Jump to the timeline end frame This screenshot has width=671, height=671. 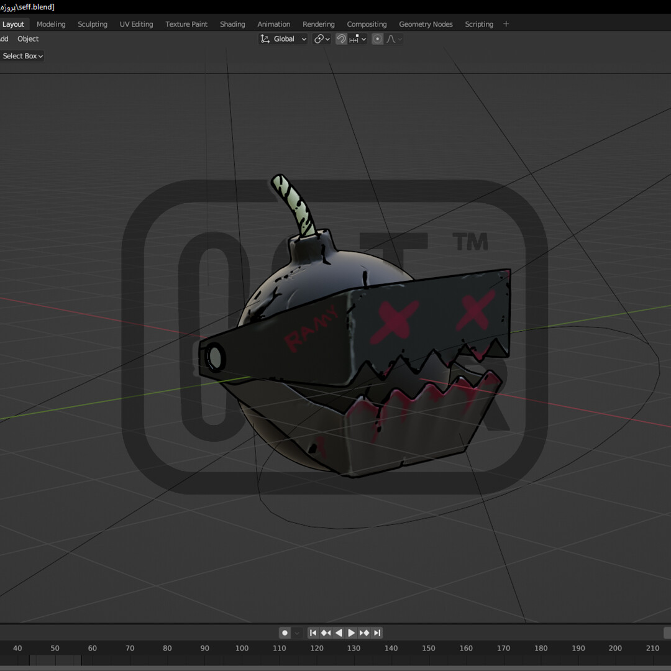coord(377,632)
